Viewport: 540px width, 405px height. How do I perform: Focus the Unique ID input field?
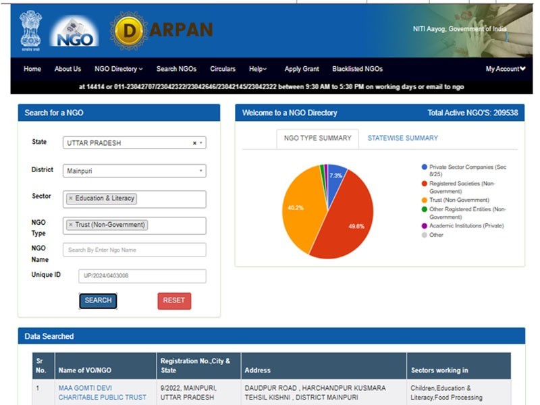coord(142,276)
